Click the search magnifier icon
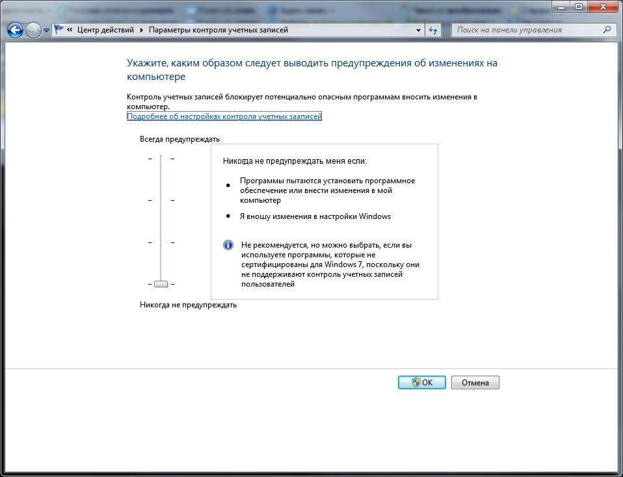This screenshot has width=623, height=477. 607,29
